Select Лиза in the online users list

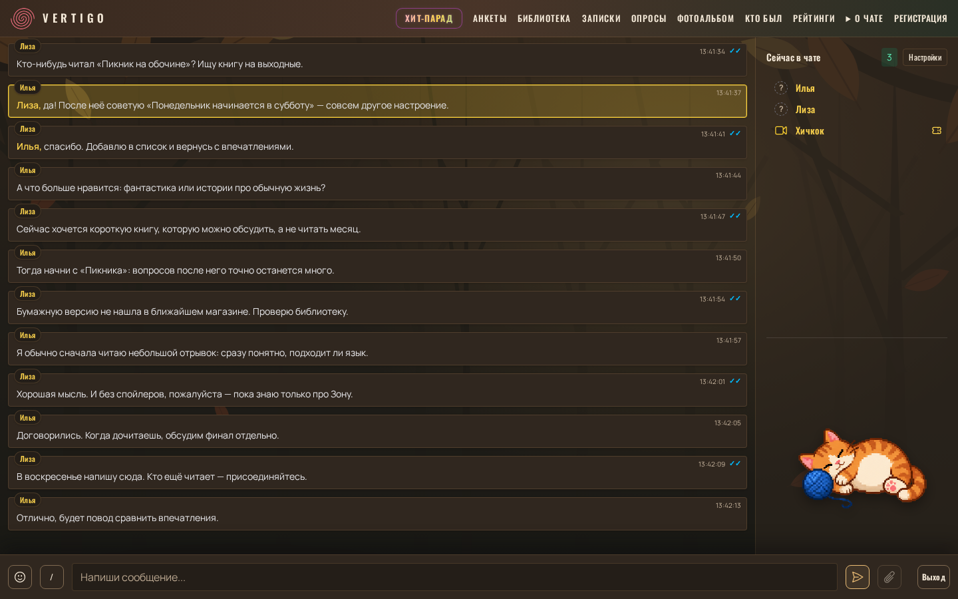805,110
